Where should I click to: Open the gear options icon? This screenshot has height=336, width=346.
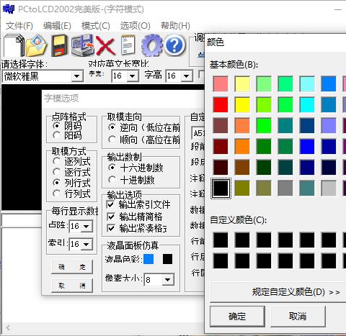(151, 45)
